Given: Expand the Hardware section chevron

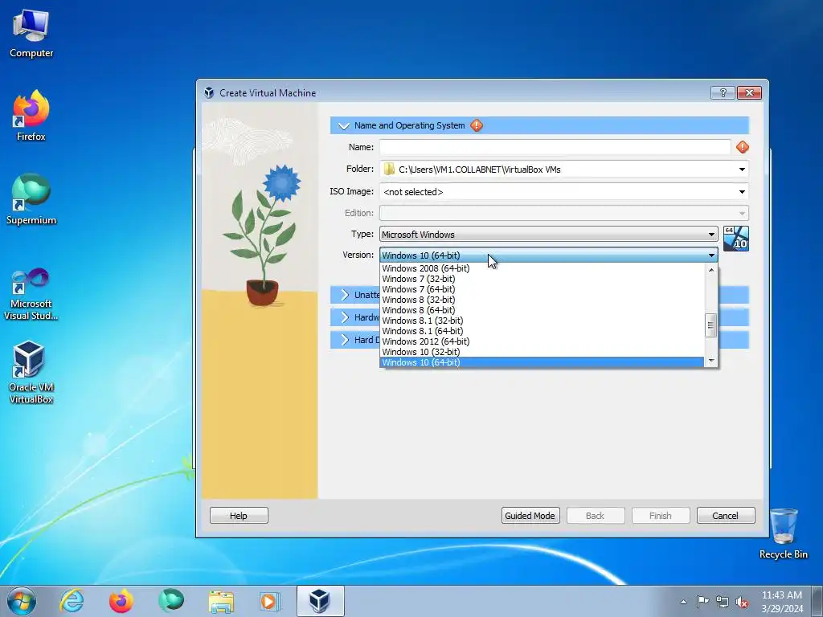Looking at the screenshot, I should pos(344,317).
